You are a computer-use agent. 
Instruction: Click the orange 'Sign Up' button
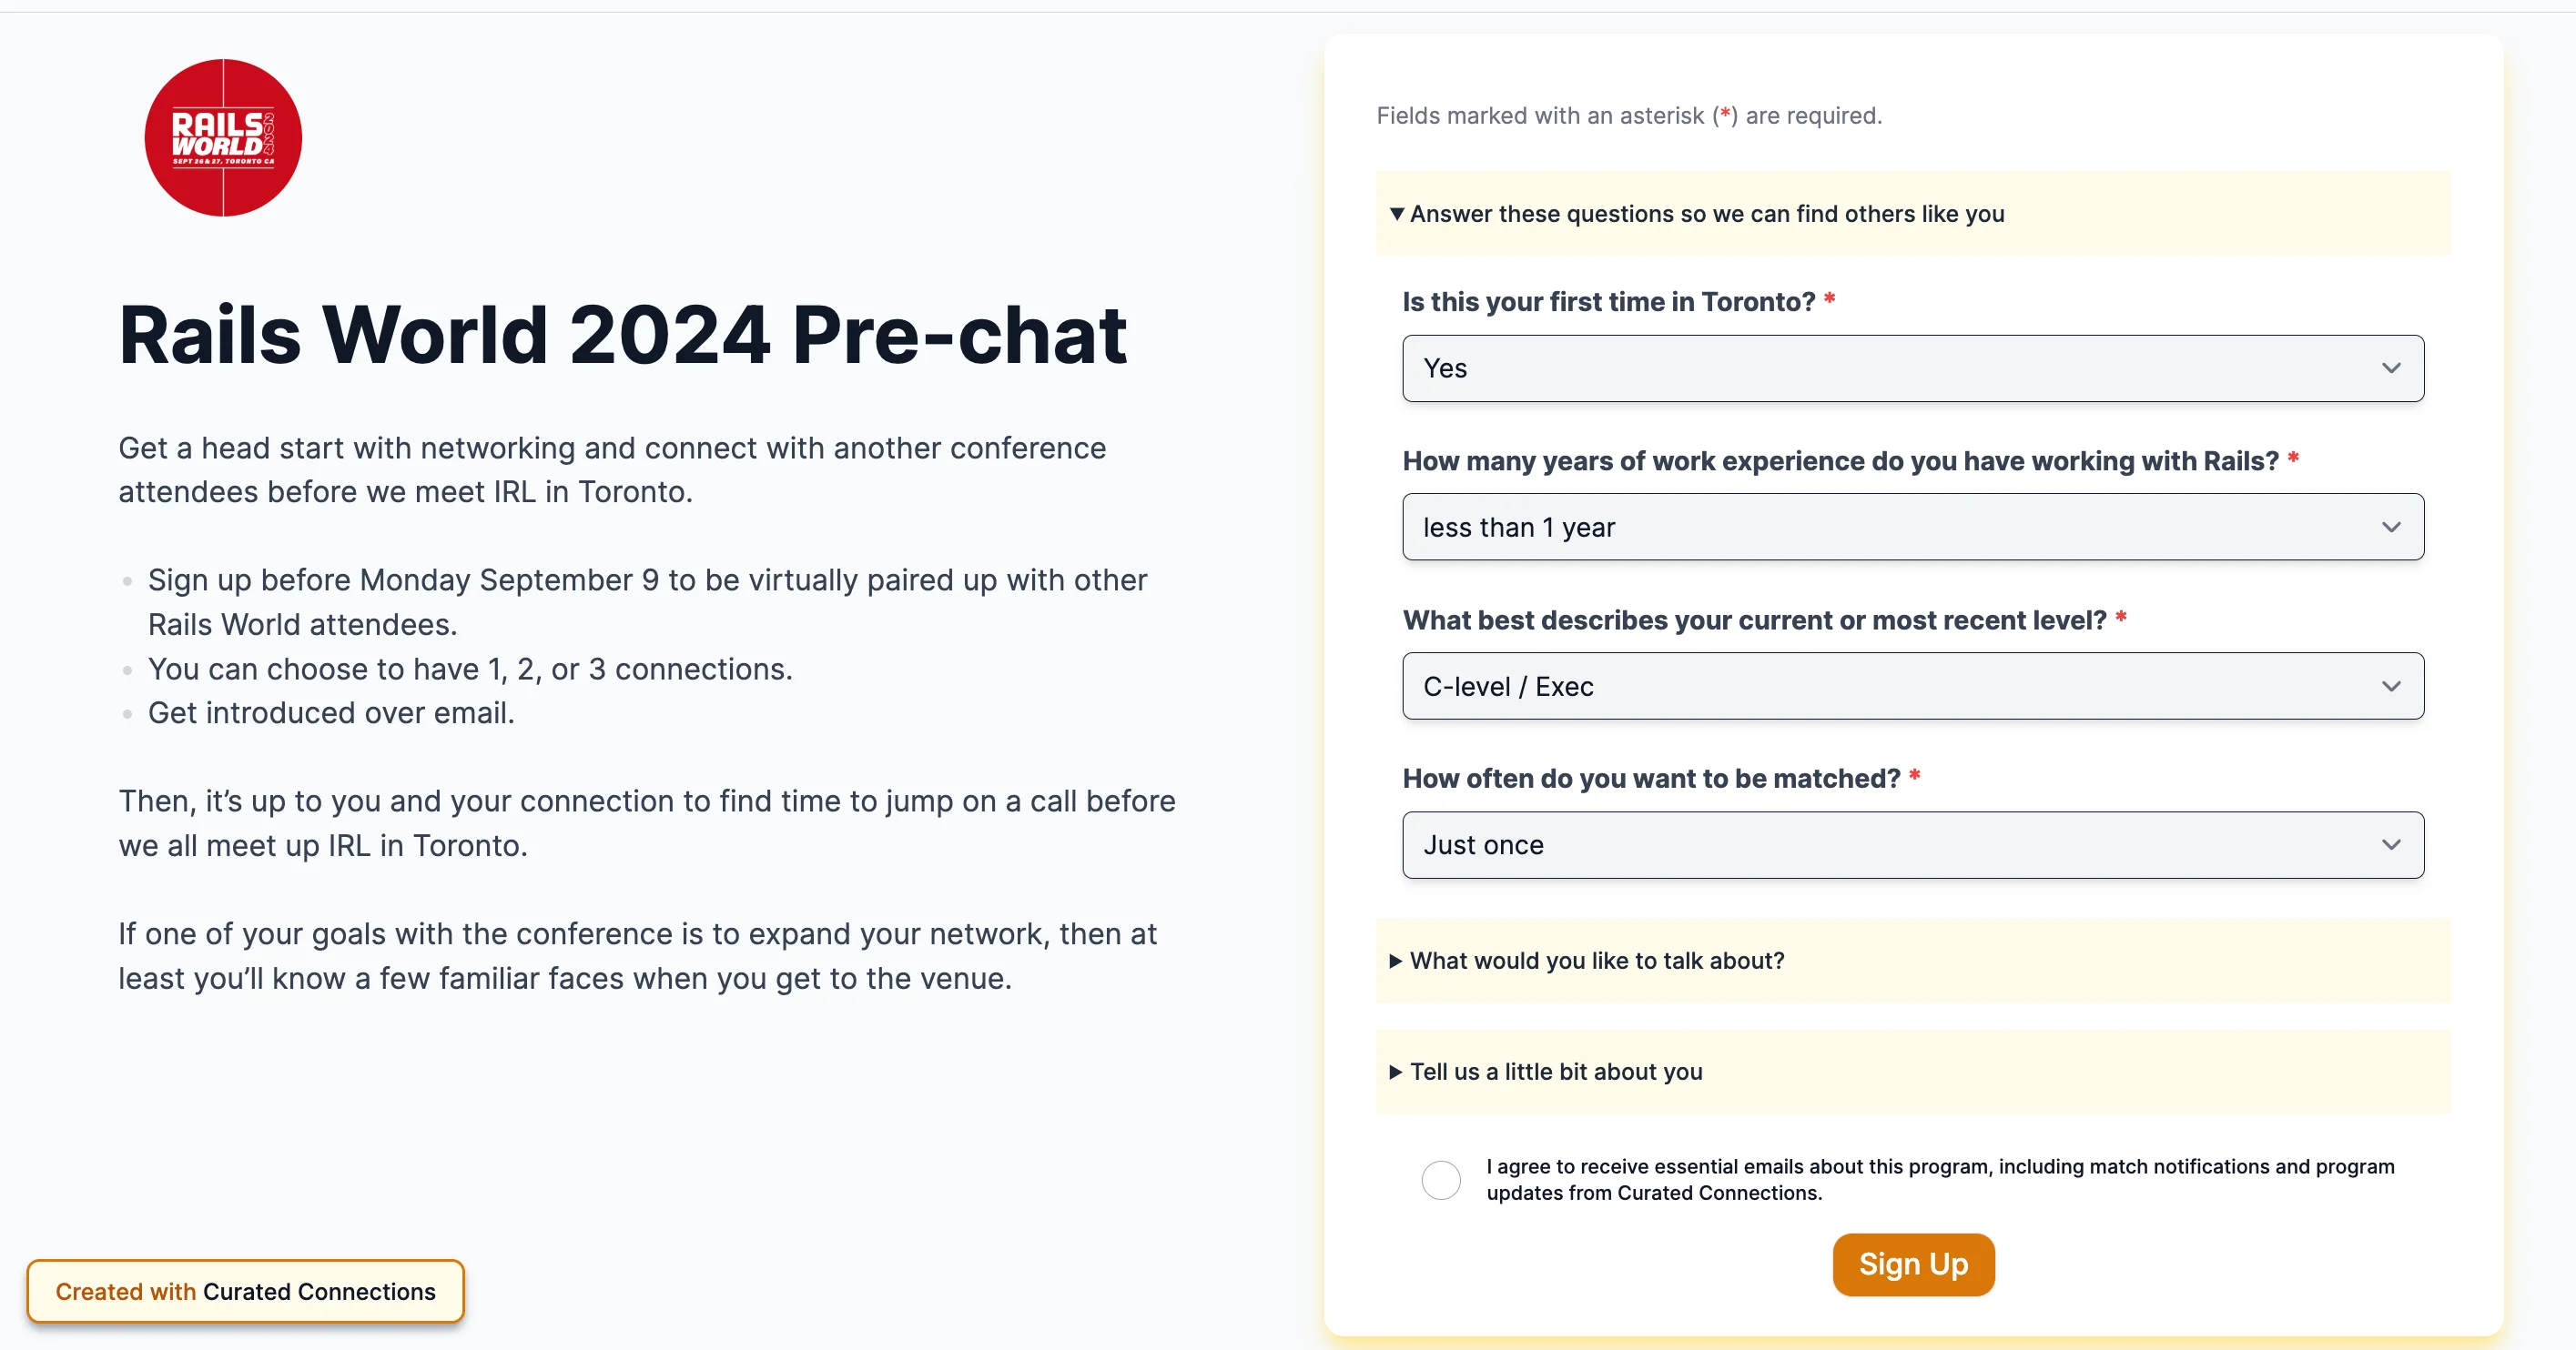click(x=1913, y=1264)
